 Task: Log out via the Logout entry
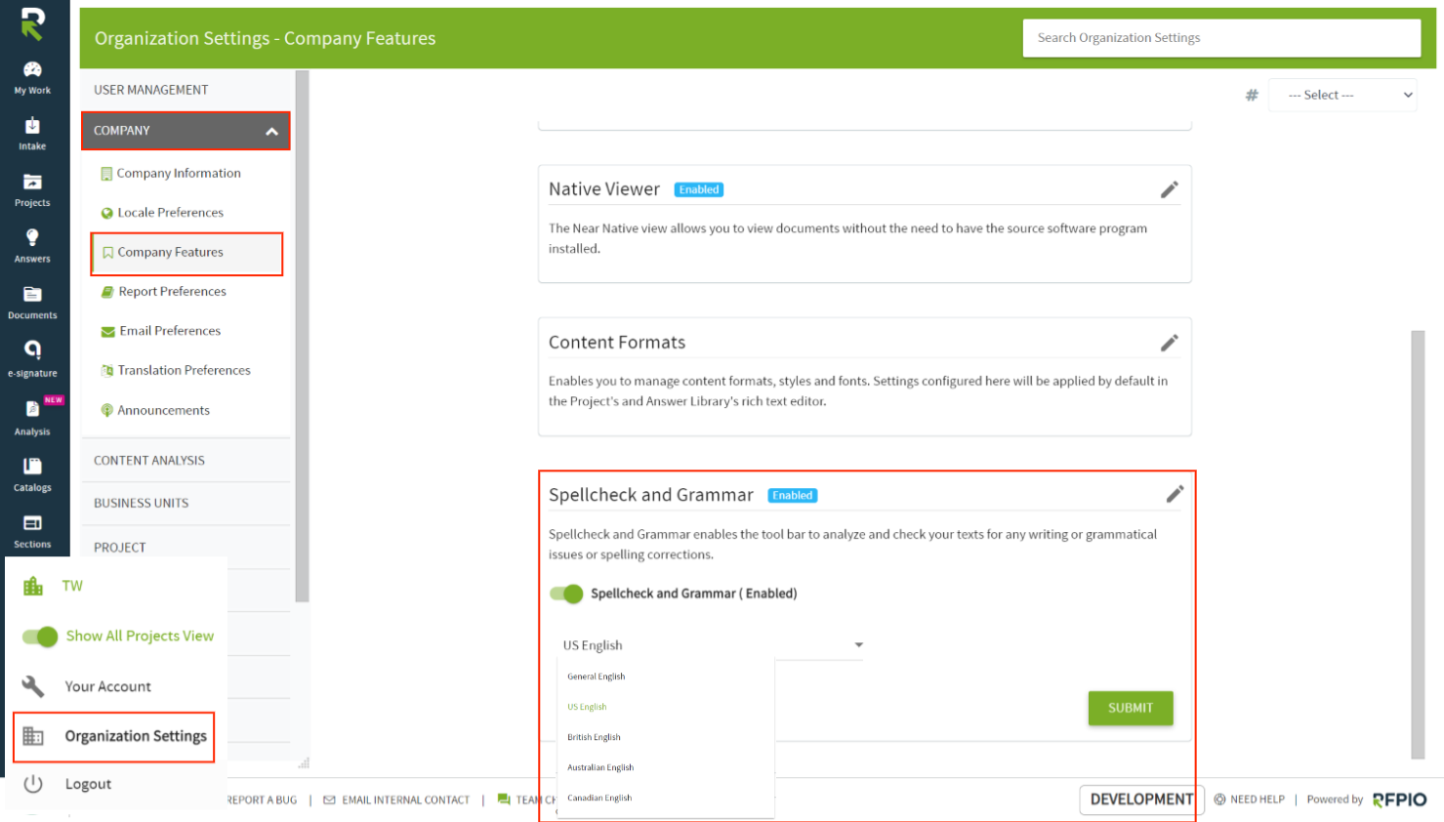tap(88, 784)
